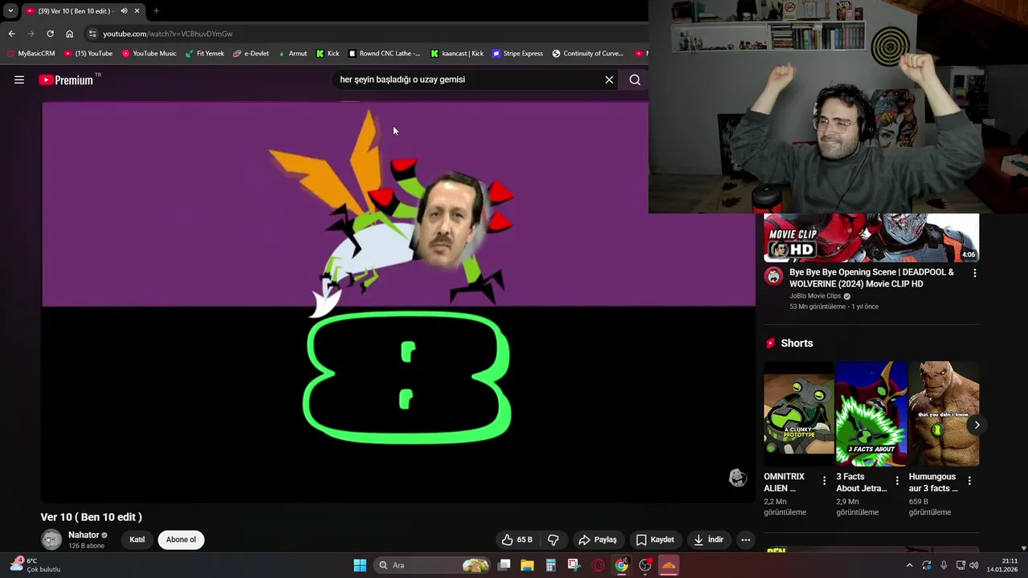Run search with magnifier icon

click(634, 79)
